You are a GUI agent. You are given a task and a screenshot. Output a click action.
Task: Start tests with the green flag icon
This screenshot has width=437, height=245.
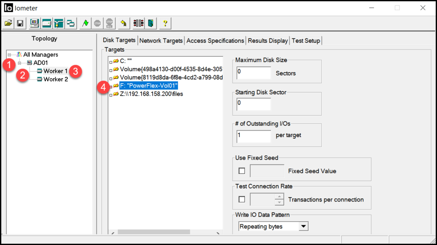pyautogui.click(x=85, y=23)
